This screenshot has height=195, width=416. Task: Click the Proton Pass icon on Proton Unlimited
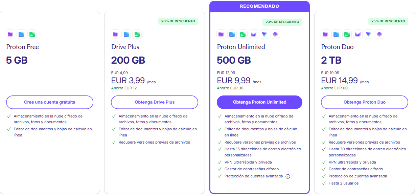click(275, 34)
